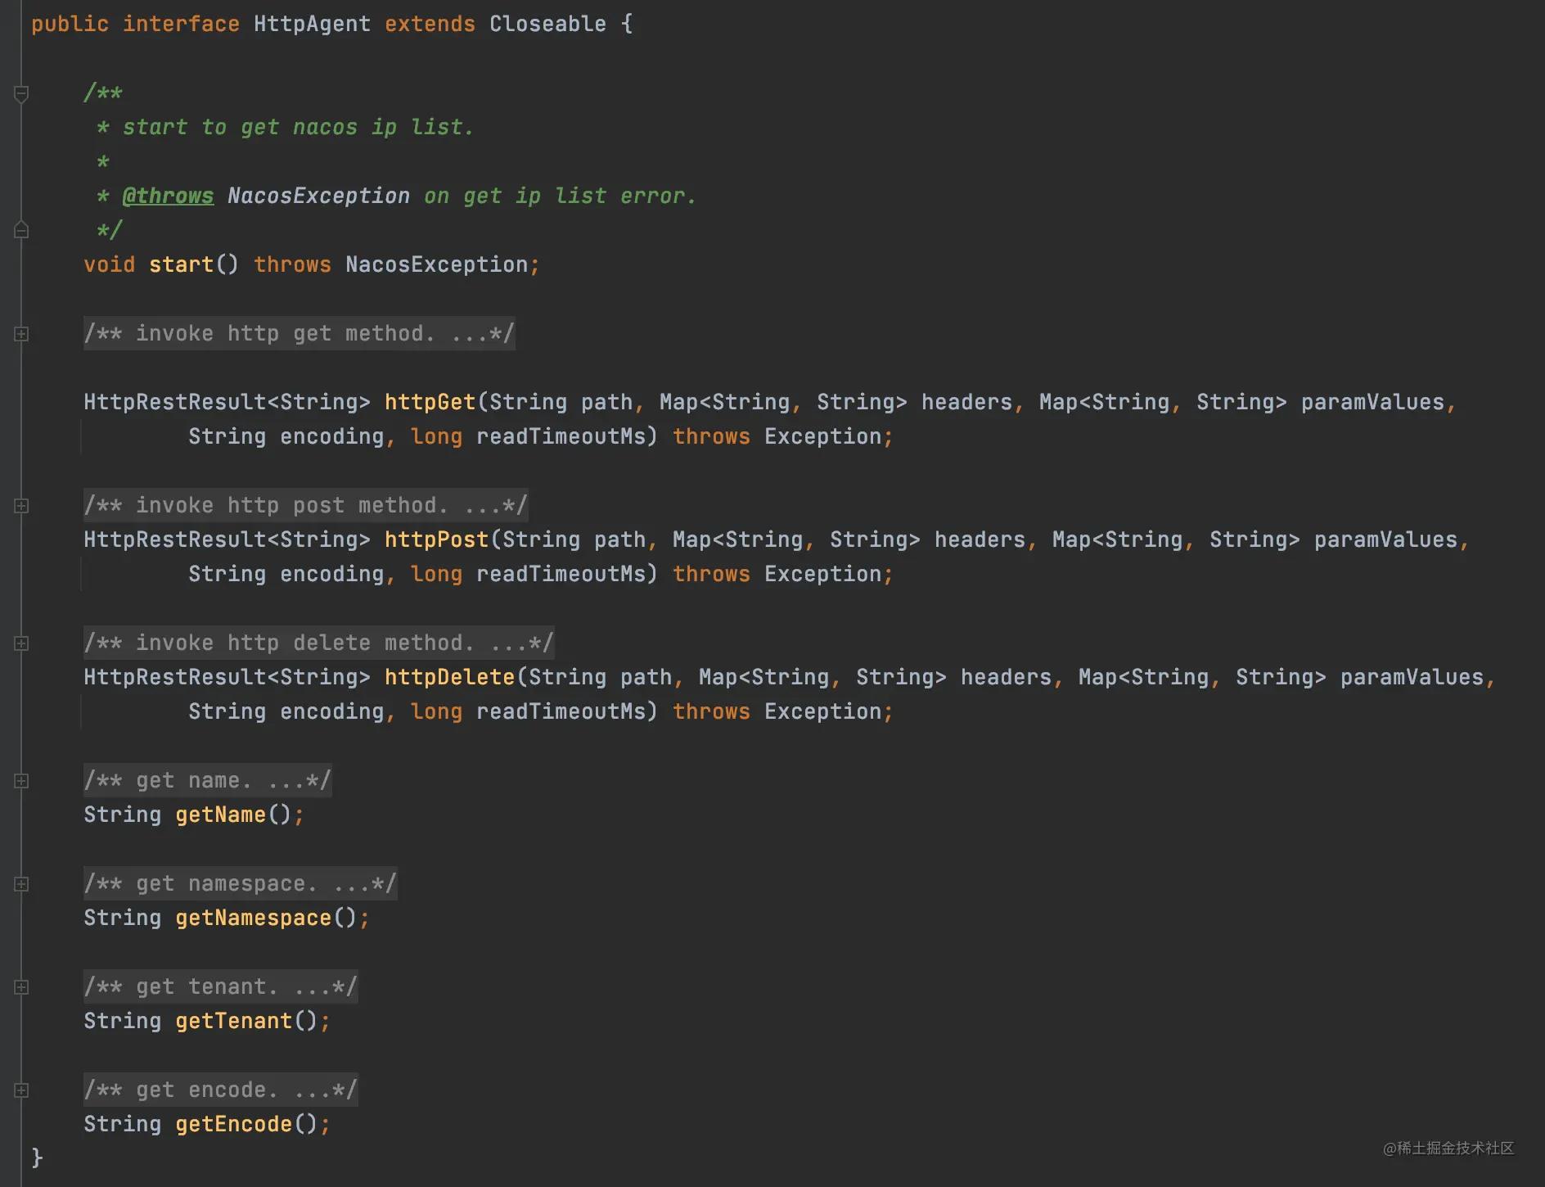
Task: Expand gutter fold icon for 'invoke http post method'
Action: (21, 506)
